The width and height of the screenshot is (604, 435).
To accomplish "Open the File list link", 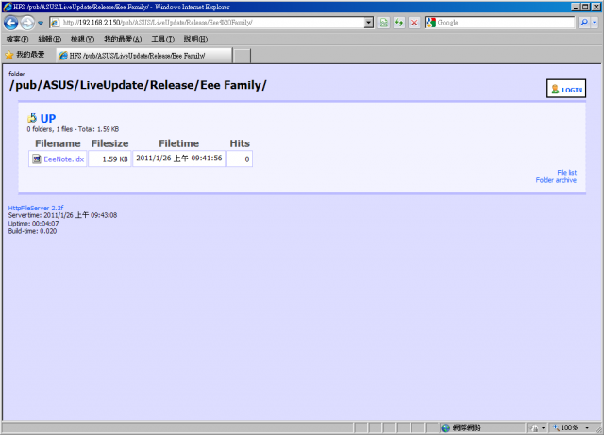I will [566, 173].
